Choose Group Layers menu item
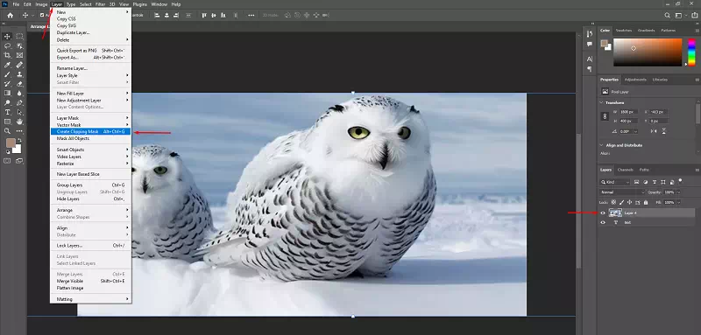This screenshot has height=335, width=701. (x=91, y=185)
